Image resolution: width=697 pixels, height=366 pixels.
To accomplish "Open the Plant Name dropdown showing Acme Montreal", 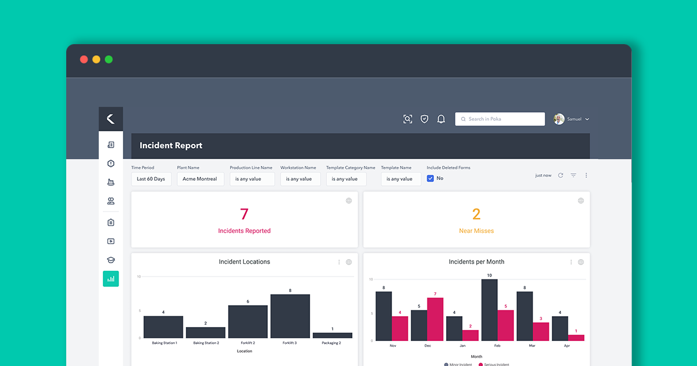I will [x=200, y=179].
